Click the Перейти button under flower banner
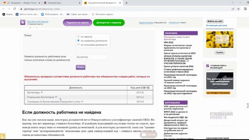This screenshot has width=249, height=140. click(x=219, y=52)
